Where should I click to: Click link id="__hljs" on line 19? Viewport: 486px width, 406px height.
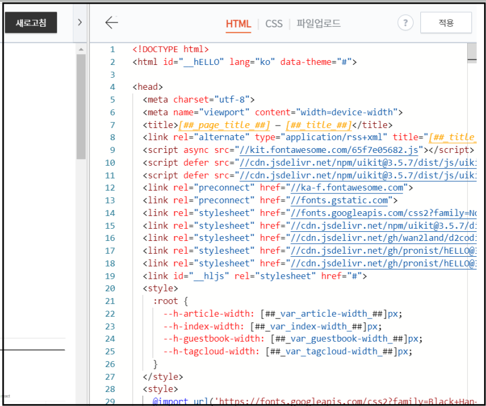tap(255, 276)
